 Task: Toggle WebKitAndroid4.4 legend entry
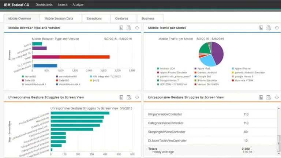point(68,84)
